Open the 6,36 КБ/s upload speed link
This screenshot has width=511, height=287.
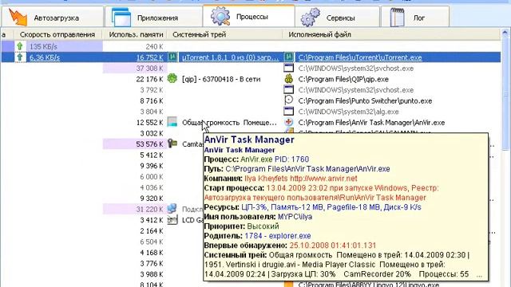(x=45, y=57)
